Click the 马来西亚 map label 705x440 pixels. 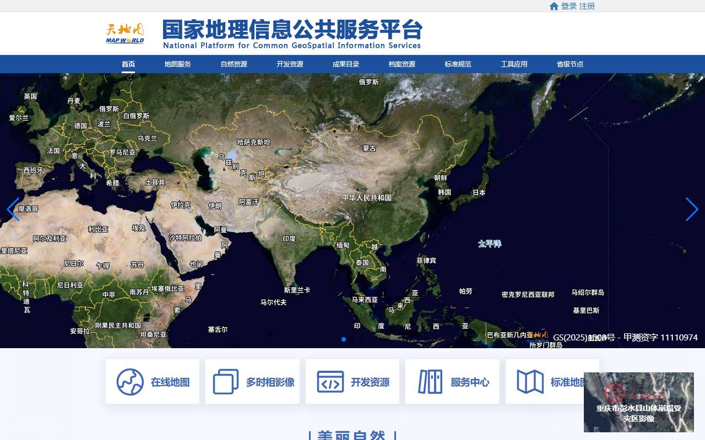point(365,300)
